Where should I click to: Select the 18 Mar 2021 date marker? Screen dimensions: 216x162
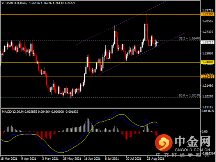coord(9,159)
